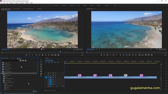The height and width of the screenshot is (94, 168).
Task: Open Source monitor settings wrench
Action: [74, 49]
